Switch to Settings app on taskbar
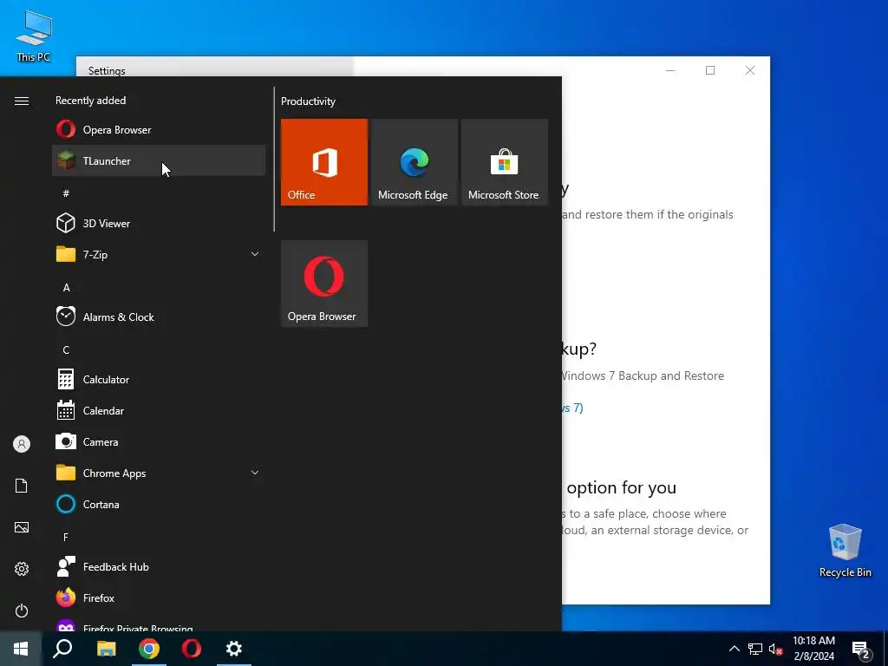Viewport: 888px width, 666px height. 234,649
